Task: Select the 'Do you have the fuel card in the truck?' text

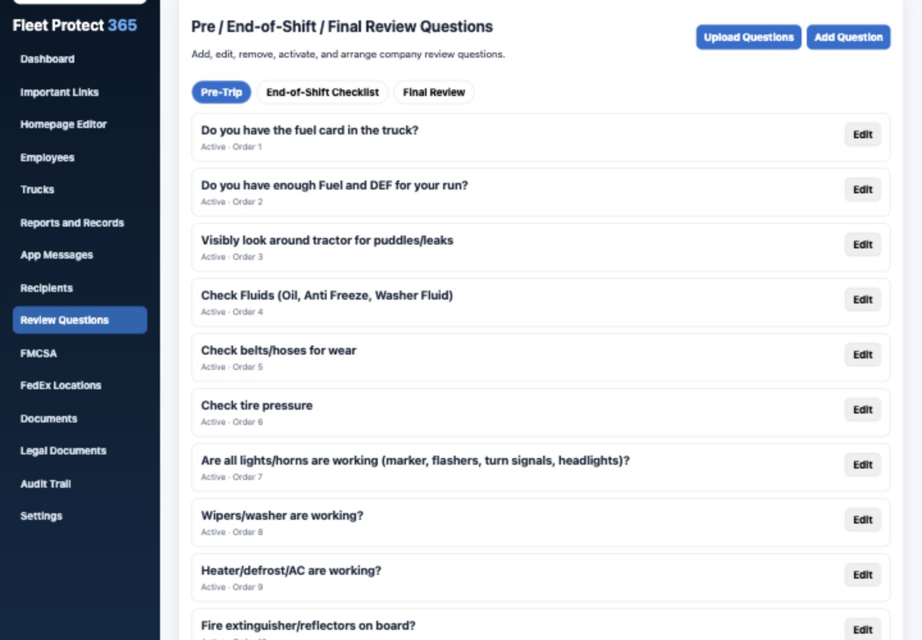Action: click(309, 131)
